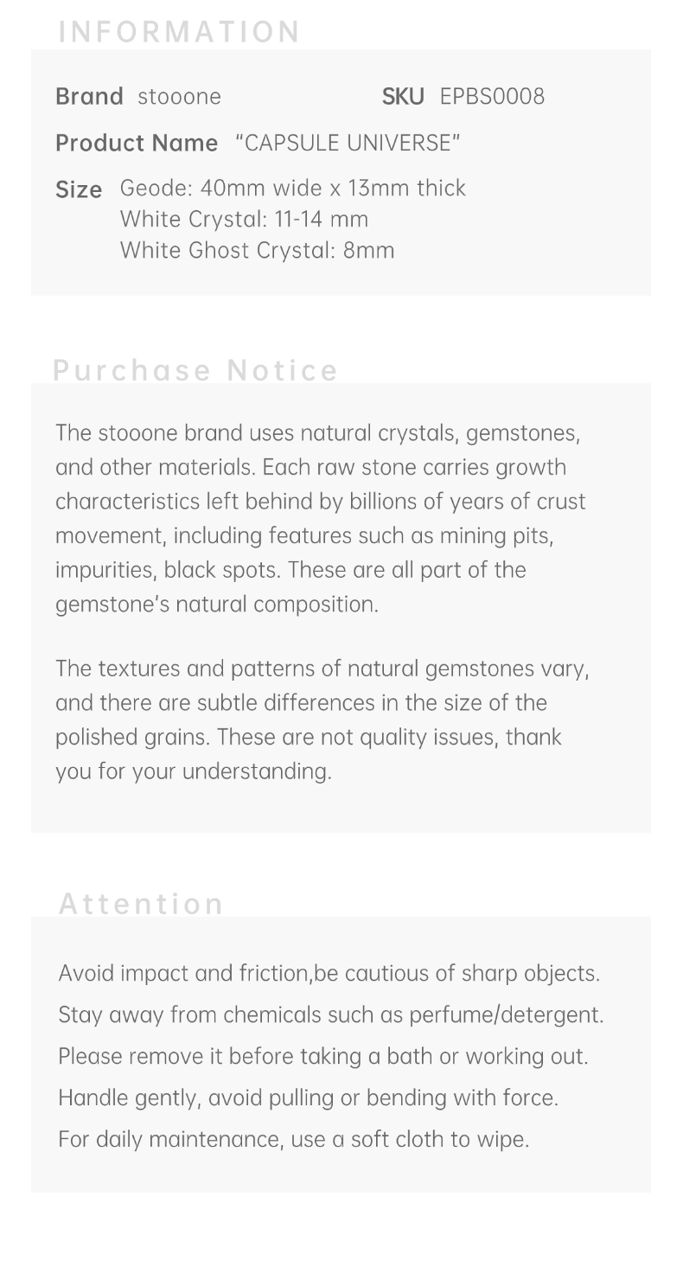Image resolution: width=683 pixels, height=1280 pixels.
Task: Click the Purchase Notice heading
Action: 195,370
